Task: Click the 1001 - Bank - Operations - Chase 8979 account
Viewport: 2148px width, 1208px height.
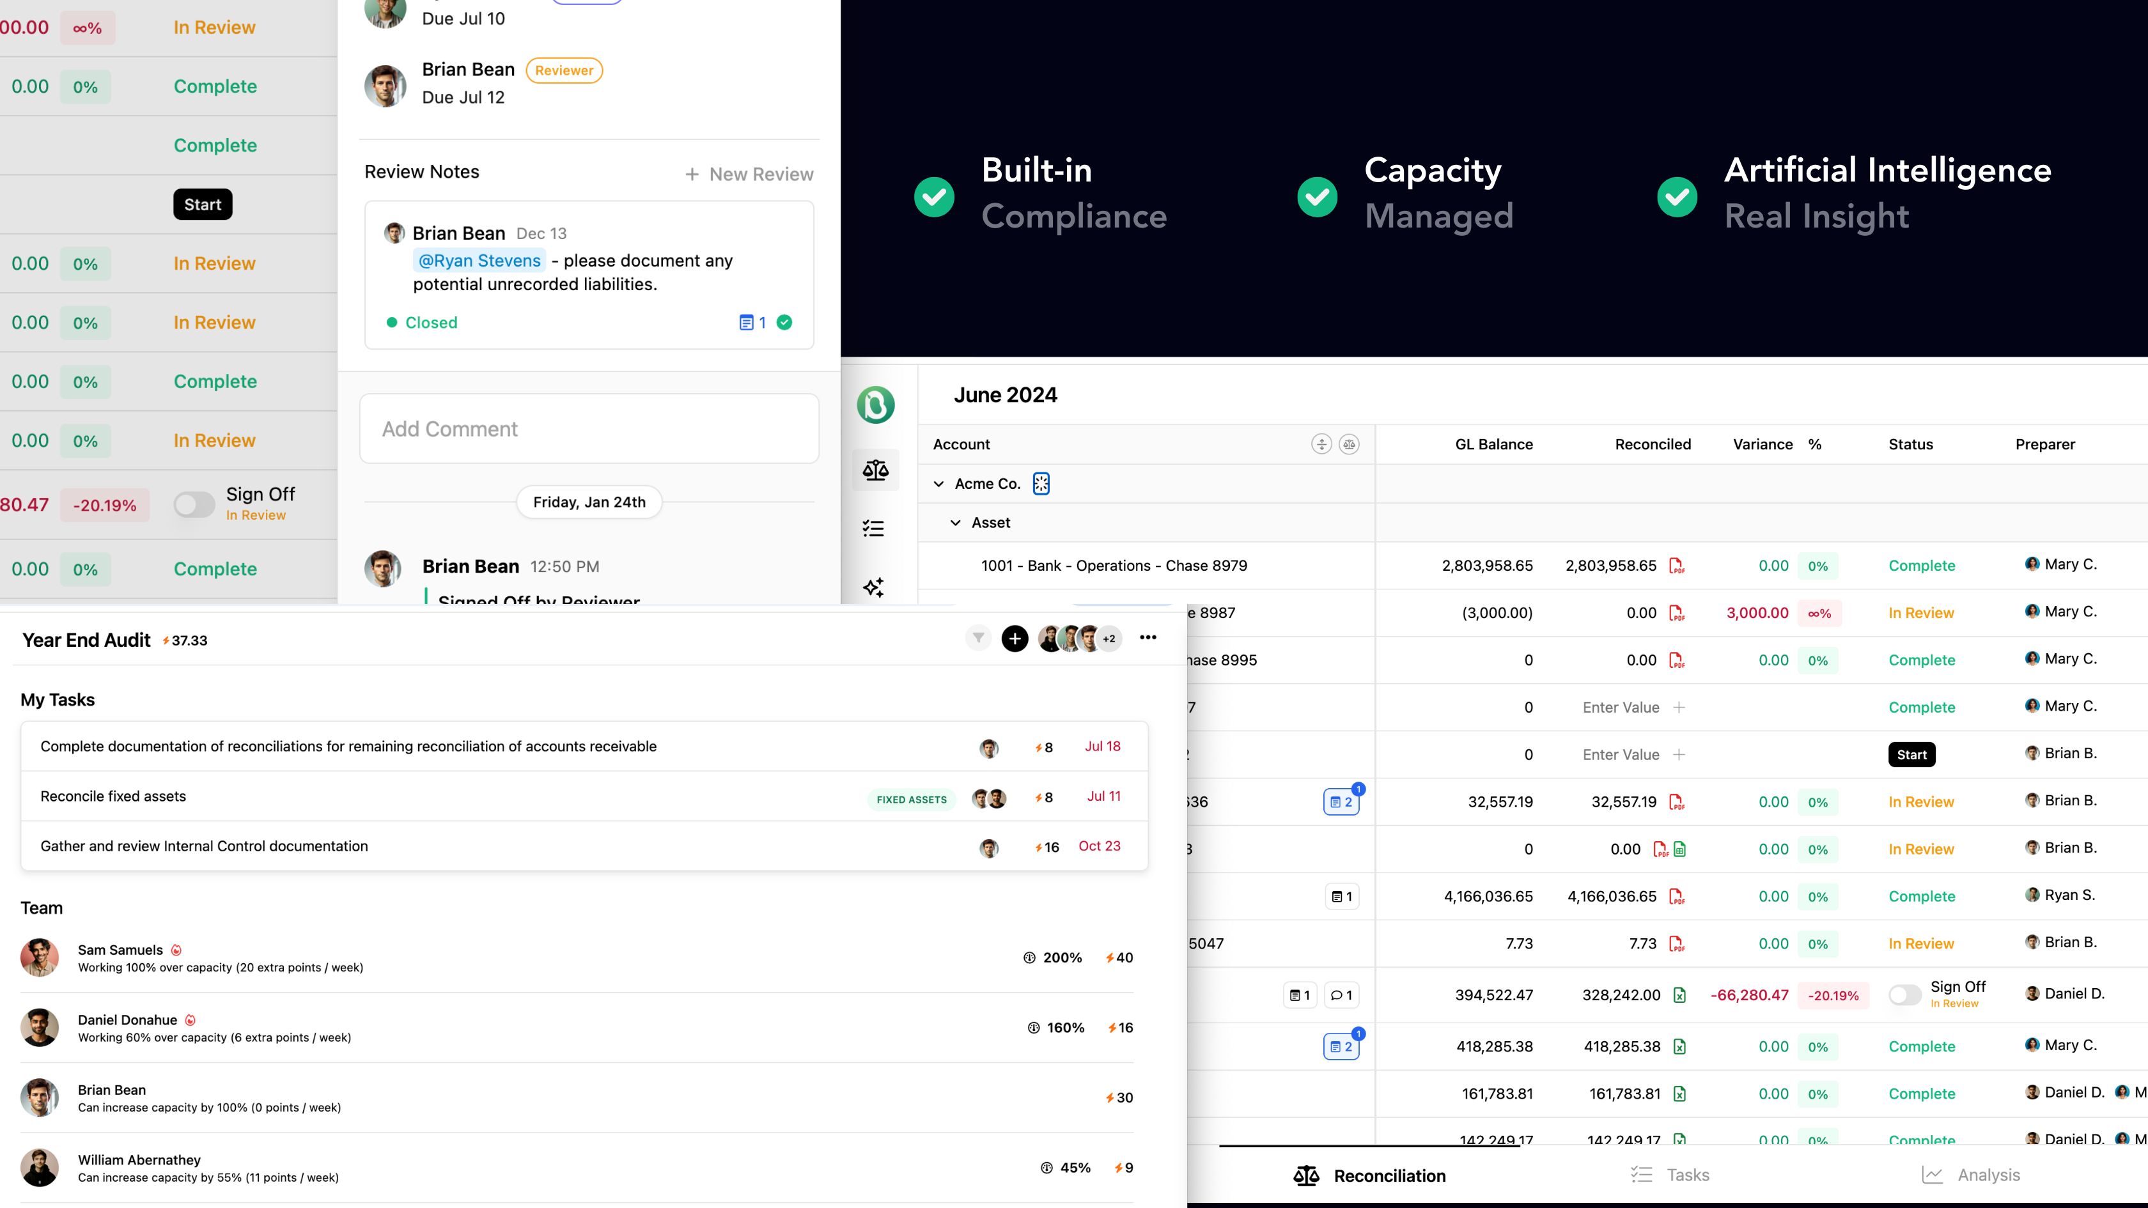Action: click(1114, 566)
